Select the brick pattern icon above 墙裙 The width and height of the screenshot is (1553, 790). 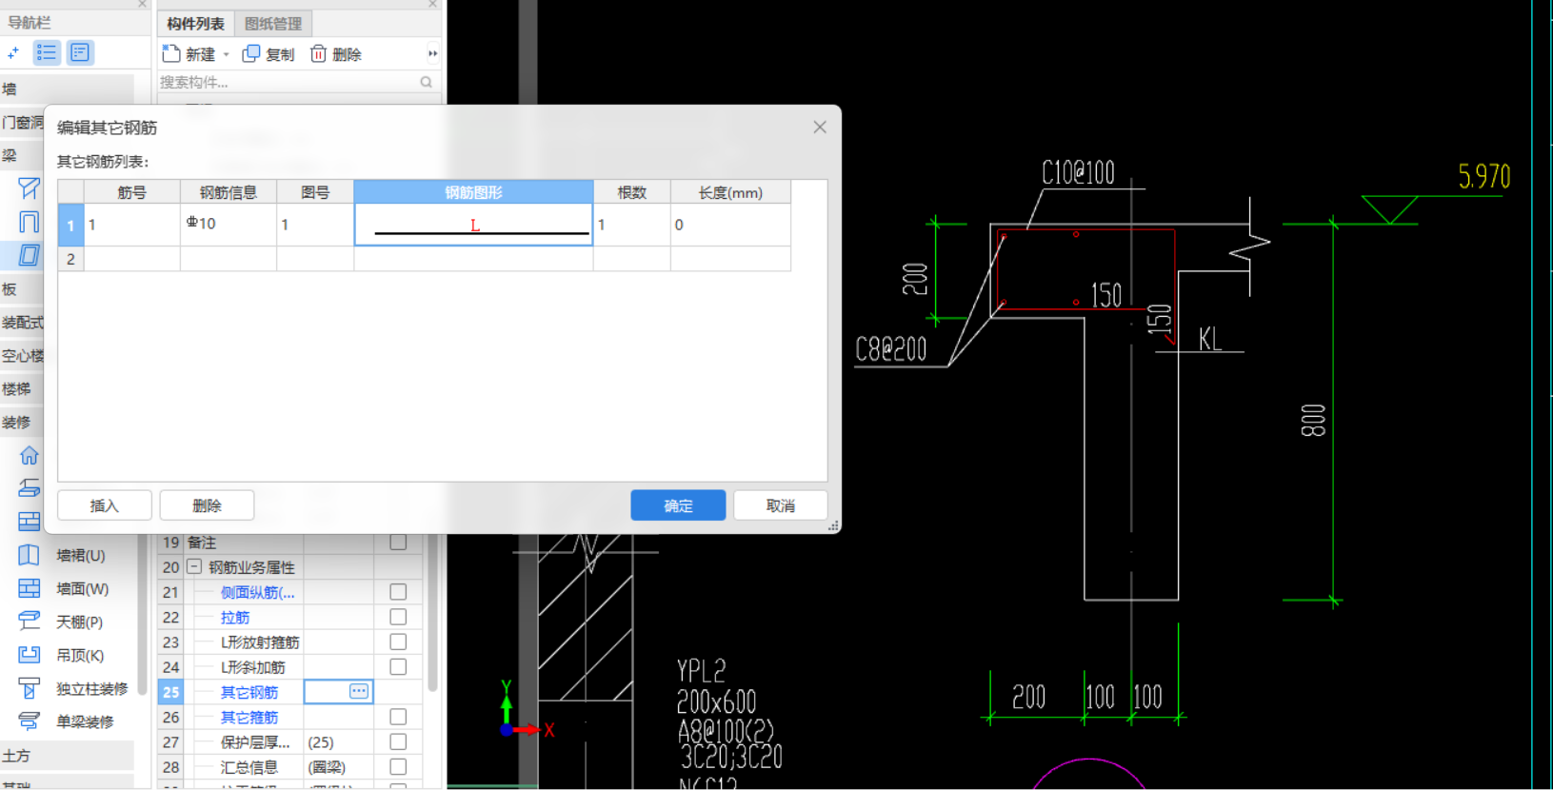[30, 522]
